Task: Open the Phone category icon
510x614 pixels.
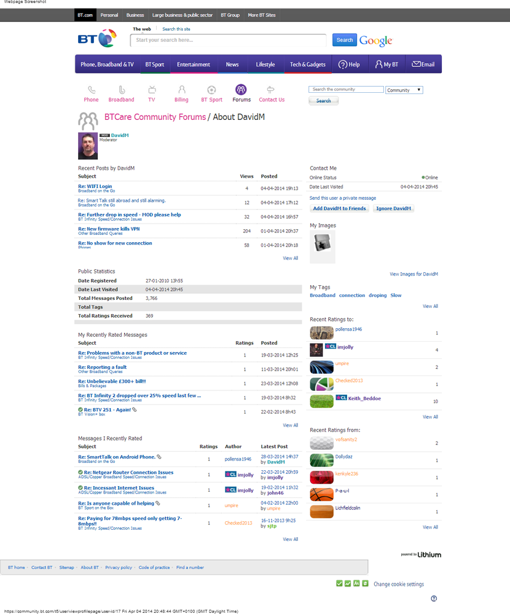Action: tap(91, 90)
